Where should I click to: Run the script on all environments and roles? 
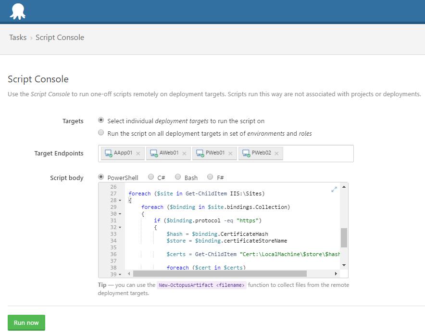point(101,132)
